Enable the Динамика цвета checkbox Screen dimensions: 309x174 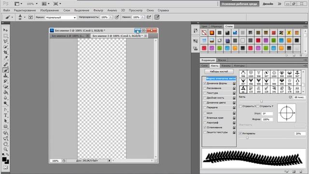205,102
